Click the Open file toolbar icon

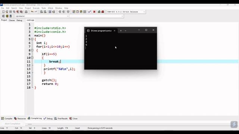tap(7, 12)
